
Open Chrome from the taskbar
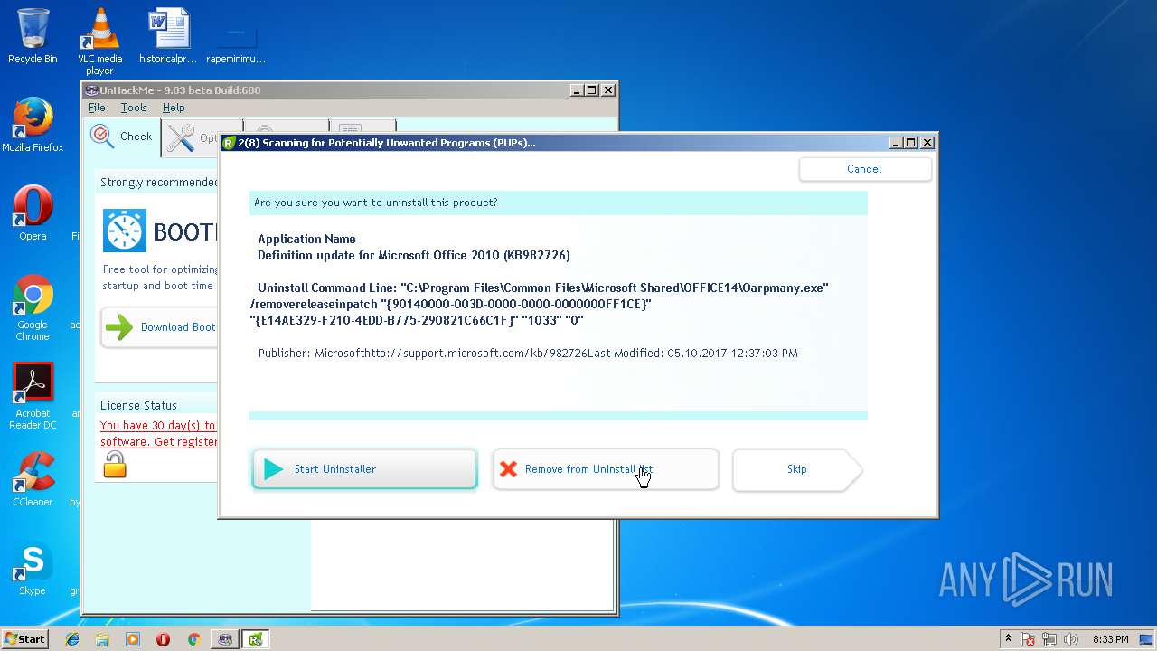pyautogui.click(x=193, y=639)
